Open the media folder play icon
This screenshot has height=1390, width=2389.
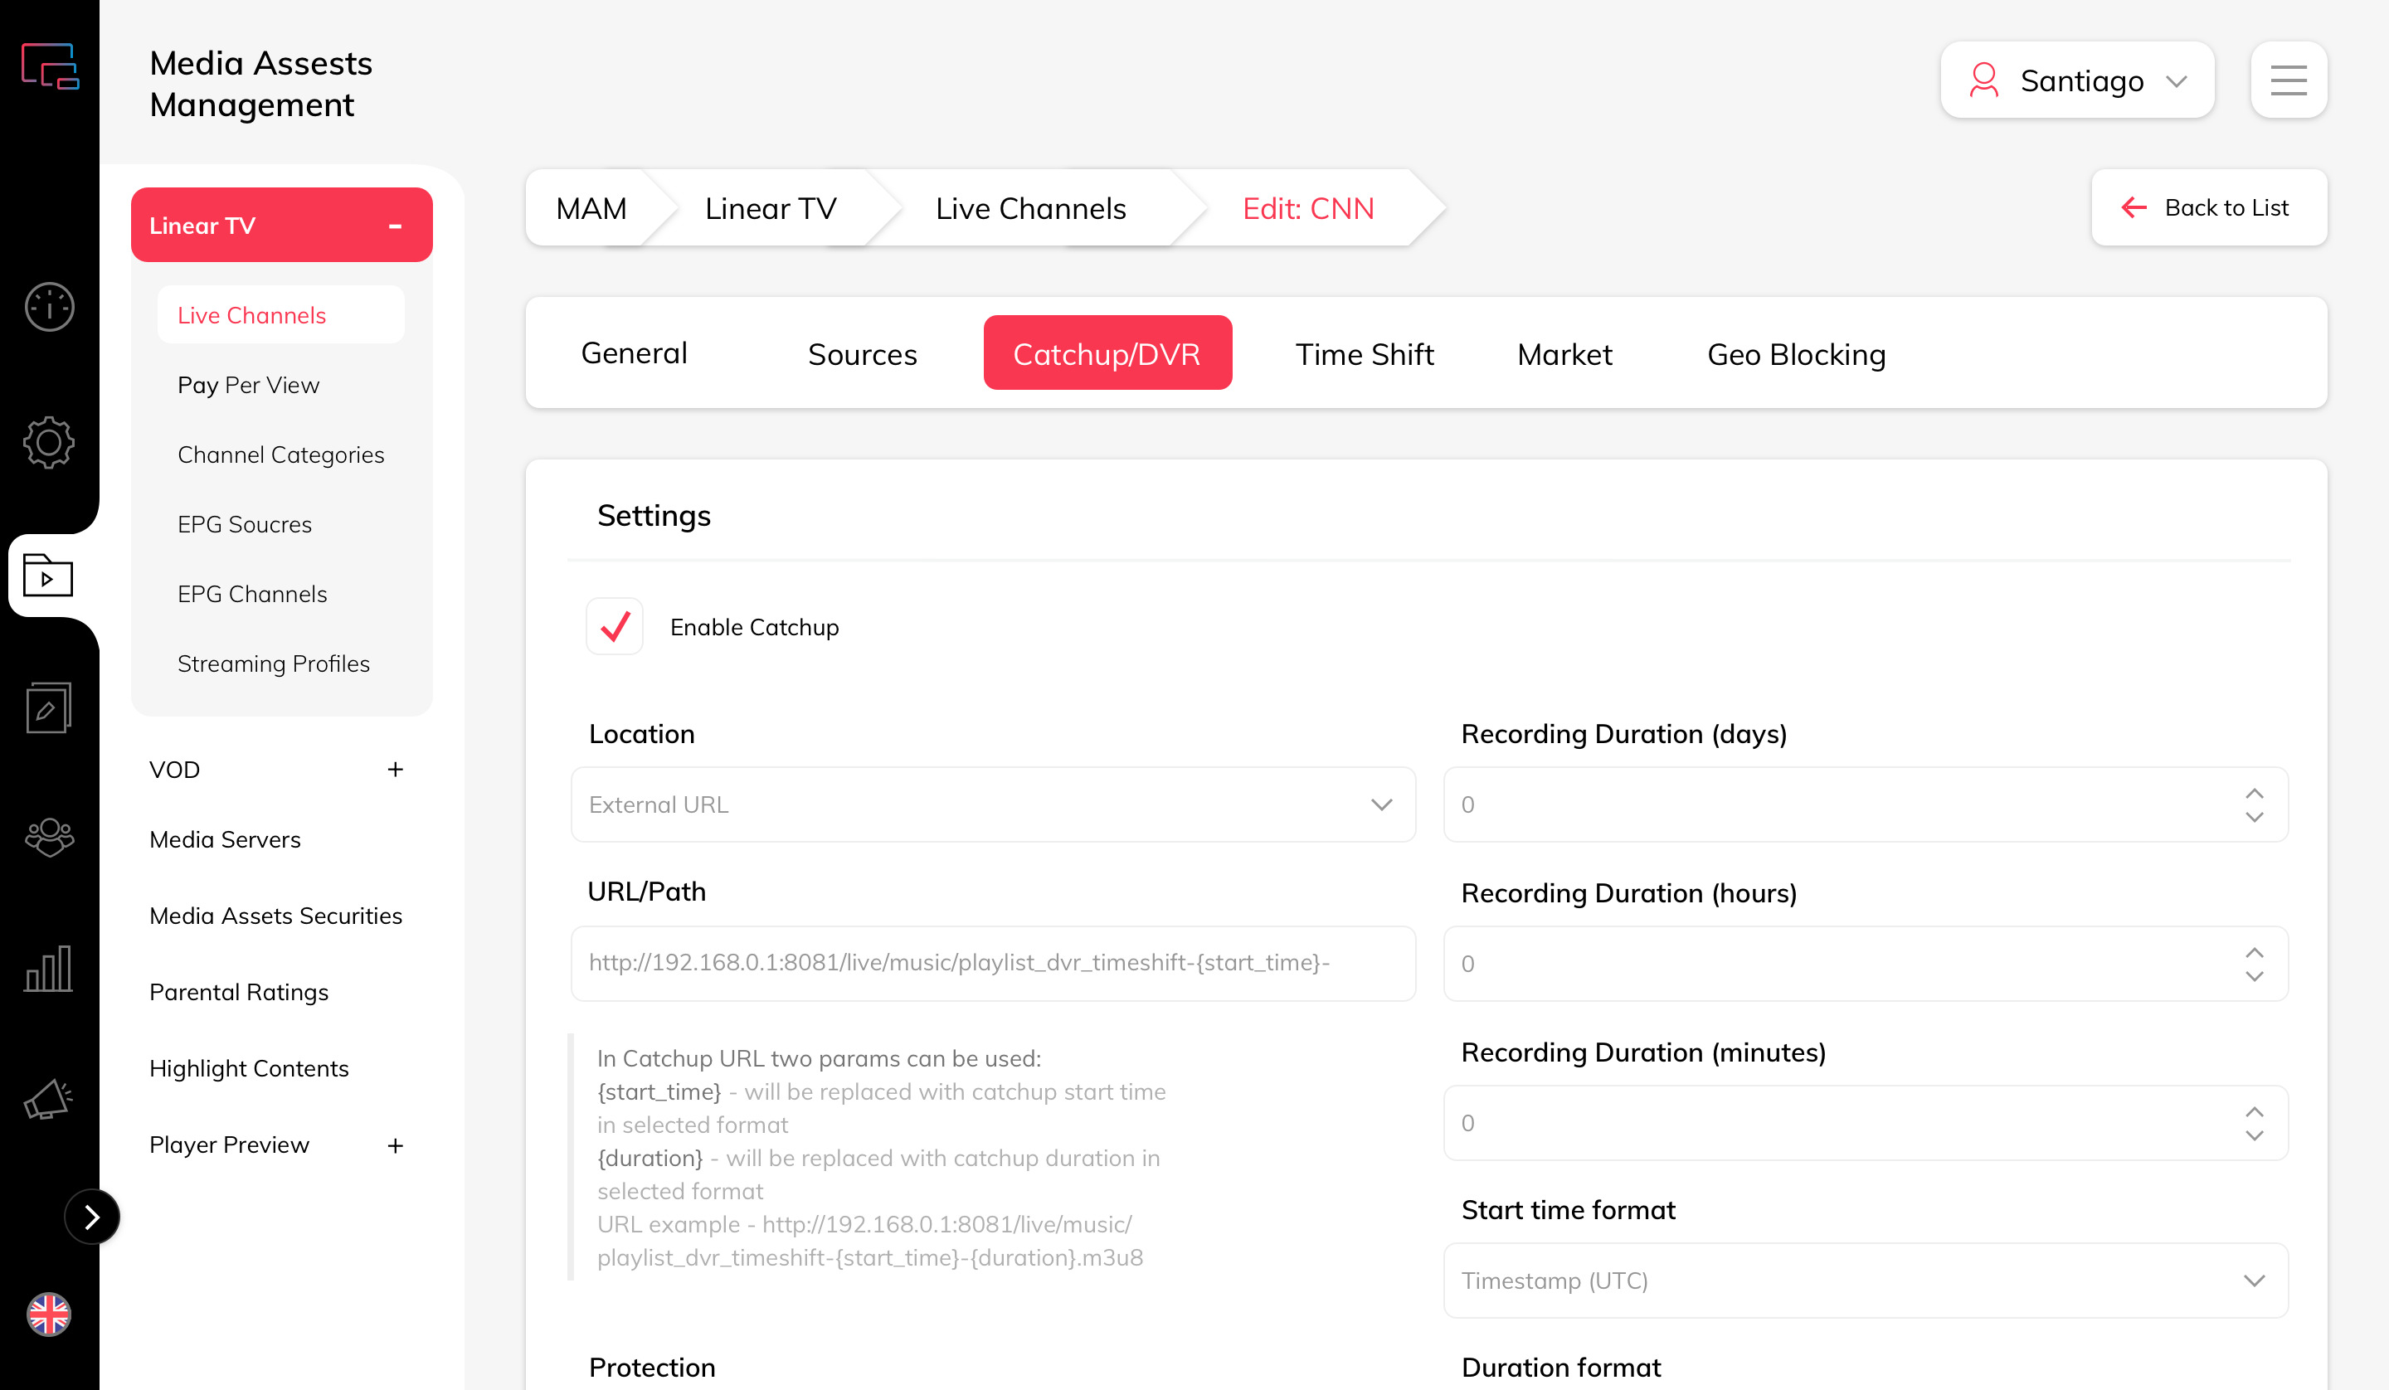(x=47, y=576)
